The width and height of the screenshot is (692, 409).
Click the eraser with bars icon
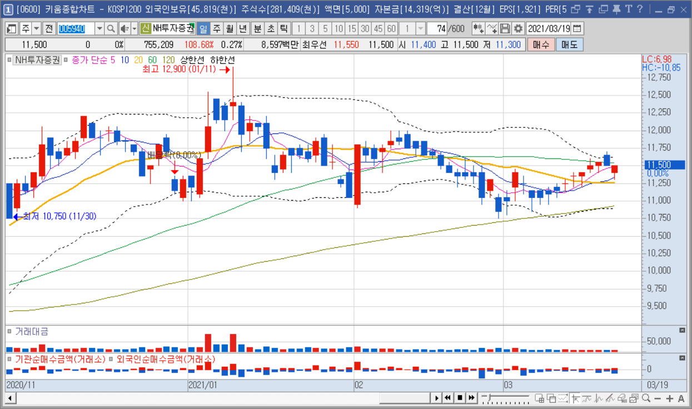point(622,398)
